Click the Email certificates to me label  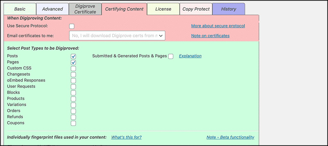pos(30,36)
